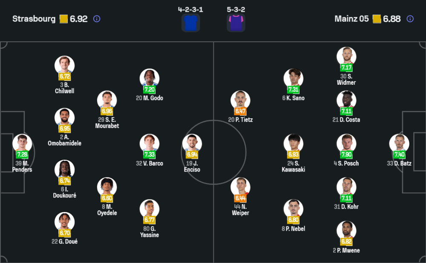This screenshot has height=263, width=426.
Task: Open the Strasbourg team name link
Action: coord(34,19)
